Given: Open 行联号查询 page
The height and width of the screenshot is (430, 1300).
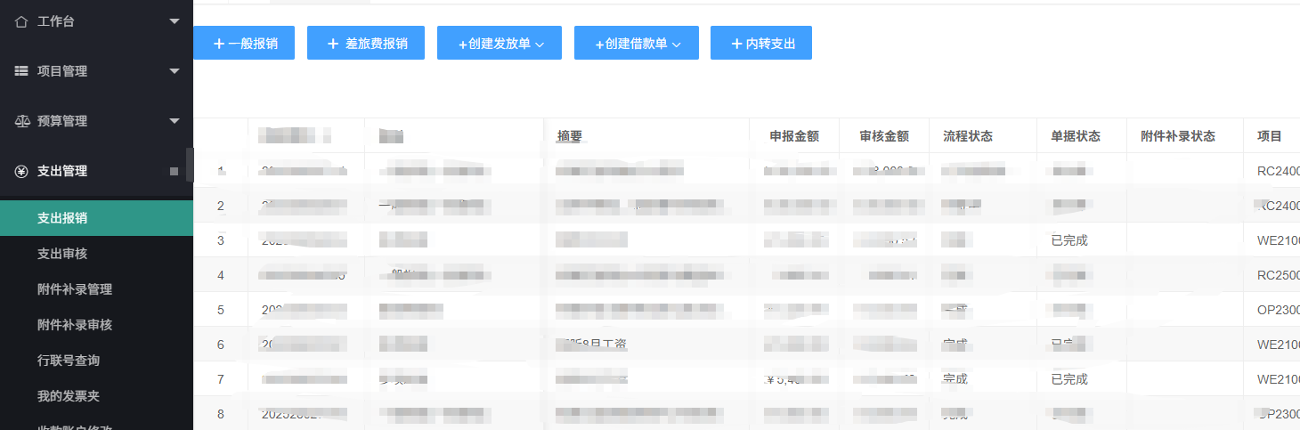Looking at the screenshot, I should point(69,361).
